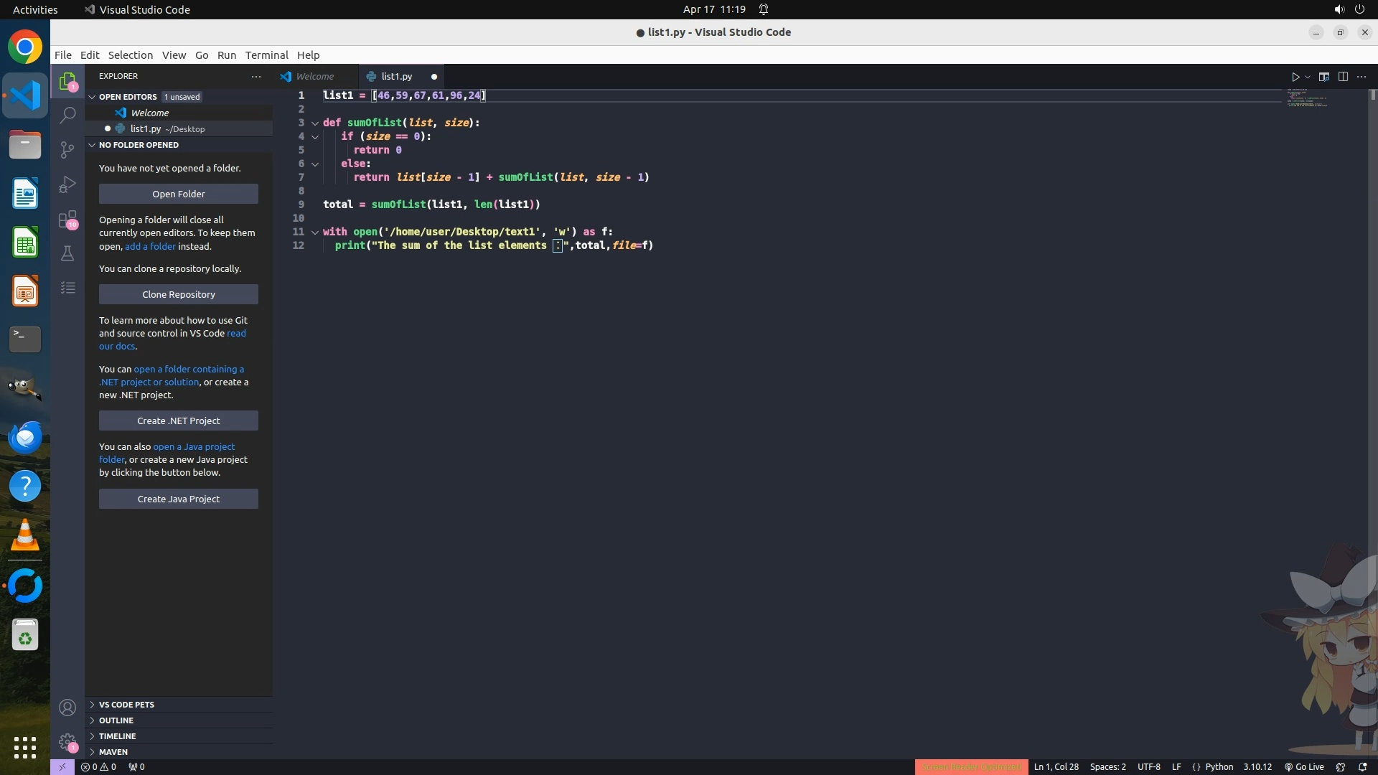The height and width of the screenshot is (775, 1378).
Task: Click the 'add a folder' link
Action: pos(150,246)
